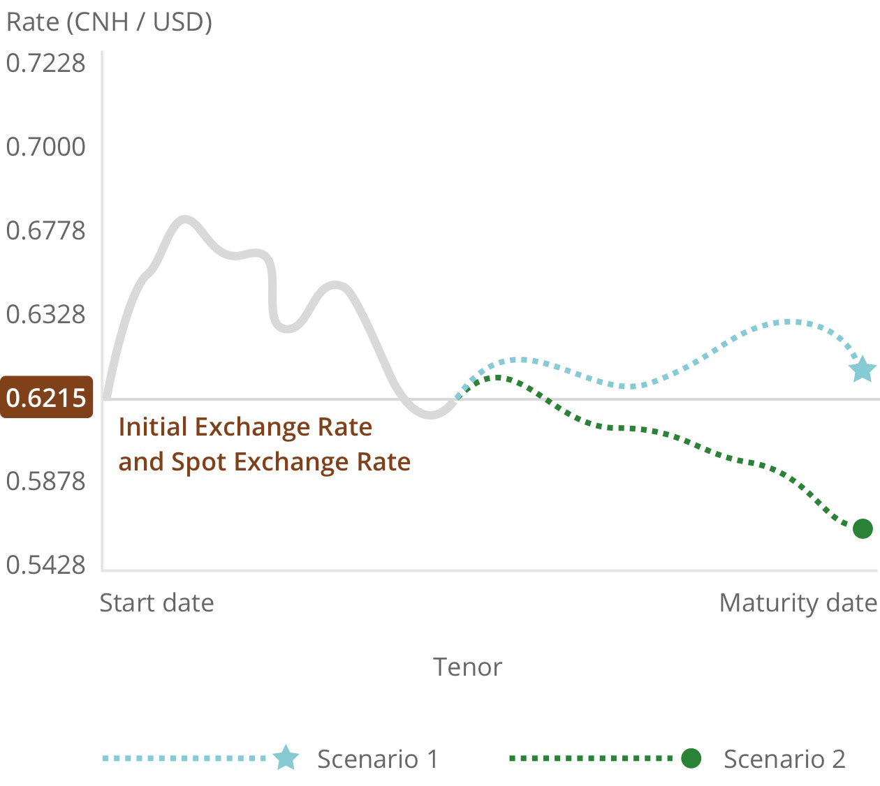Click the Scenario 2 legend green dot
The width and height of the screenshot is (880, 786).
(x=691, y=758)
